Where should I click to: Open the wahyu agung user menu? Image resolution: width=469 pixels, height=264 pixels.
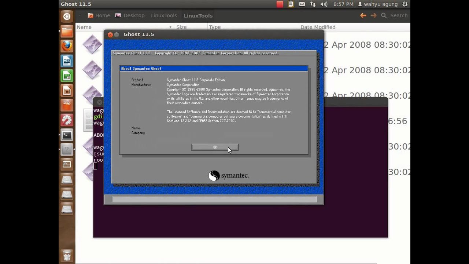pos(377,4)
